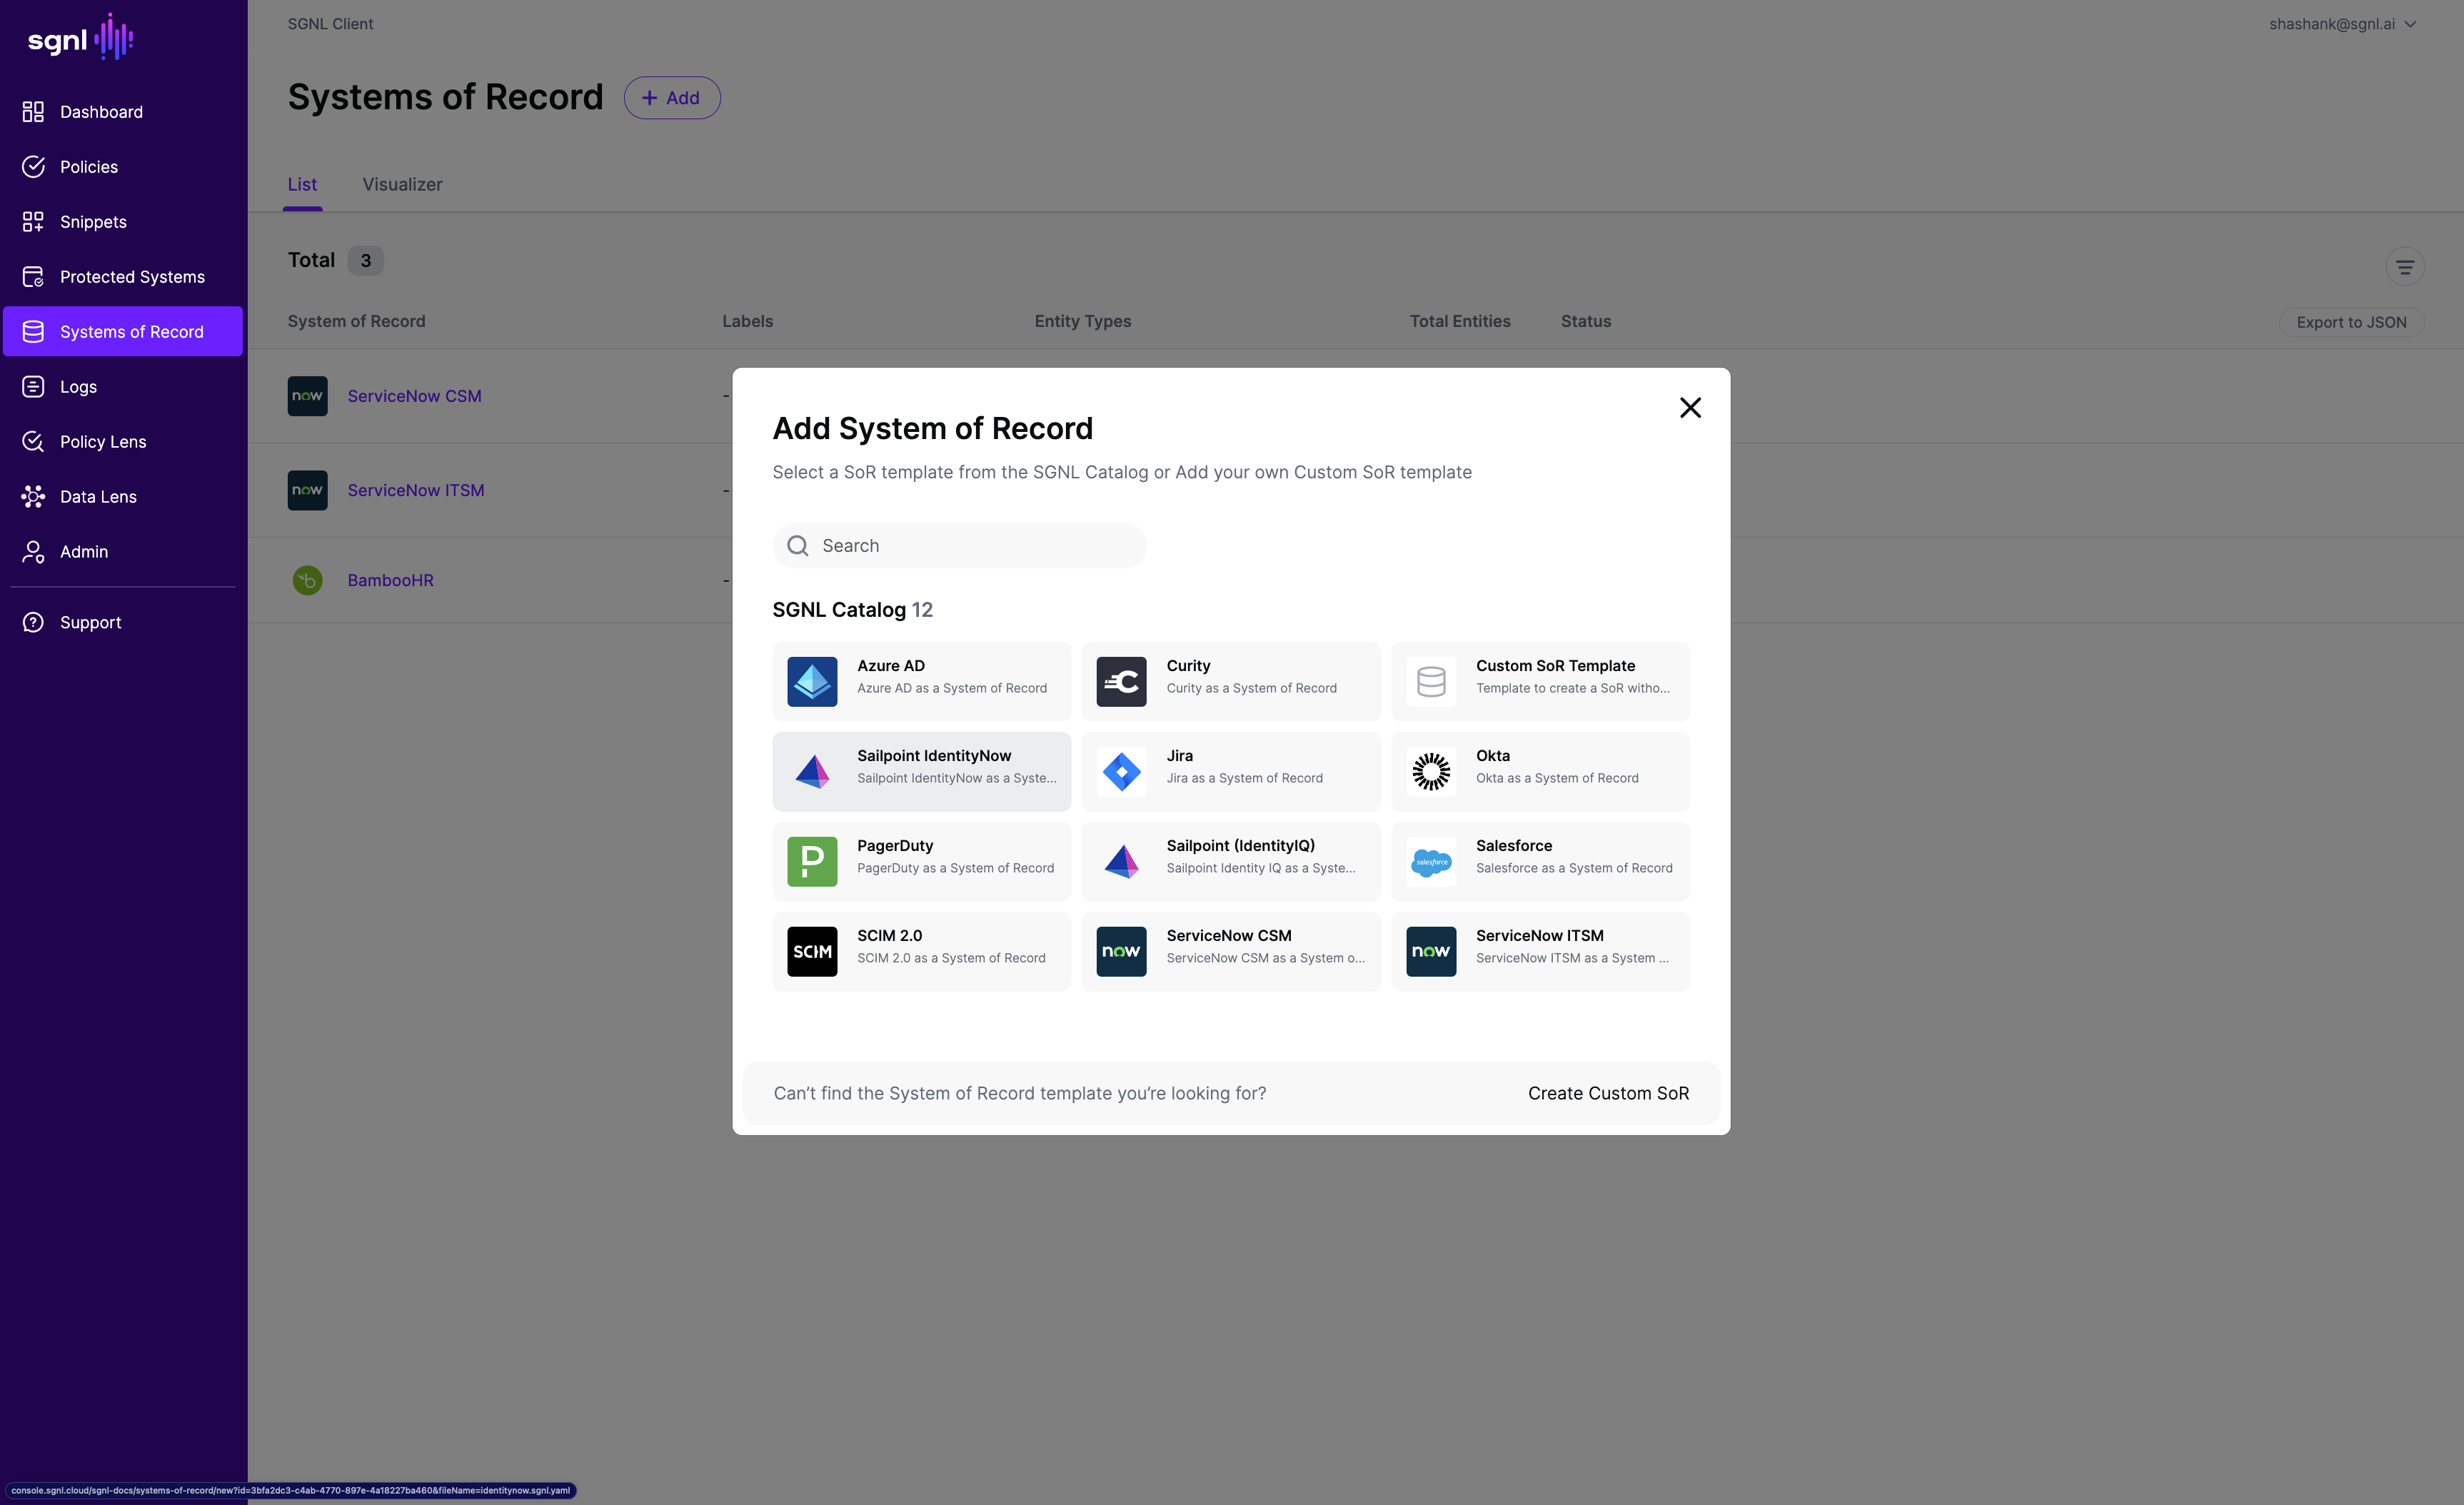This screenshot has width=2464, height=1505.
Task: Click the Logs icon in sidebar
Action: point(33,387)
